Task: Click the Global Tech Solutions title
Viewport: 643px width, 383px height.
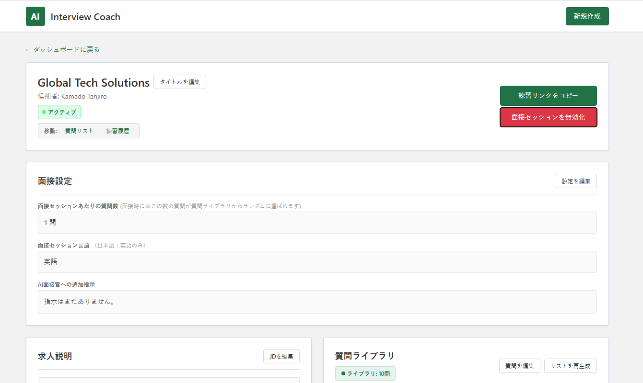Action: (94, 82)
